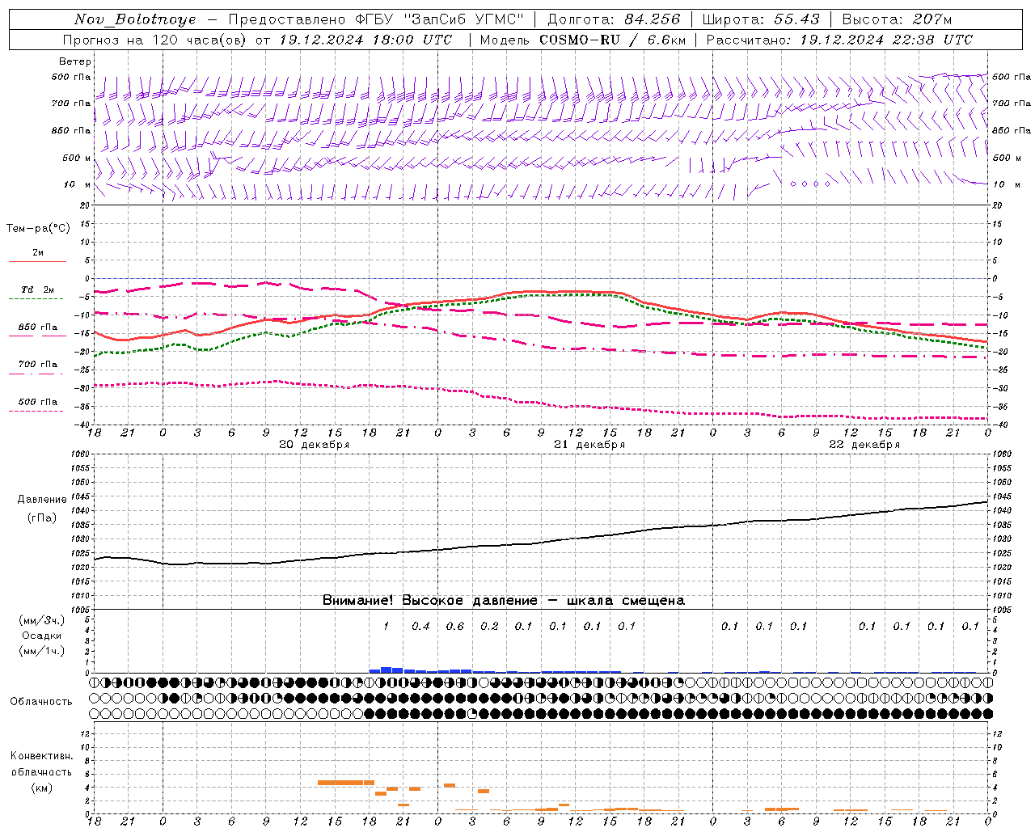1035x828 pixels.
Task: Click the 'Td 2м' dew point legend entry
Action: 37,289
